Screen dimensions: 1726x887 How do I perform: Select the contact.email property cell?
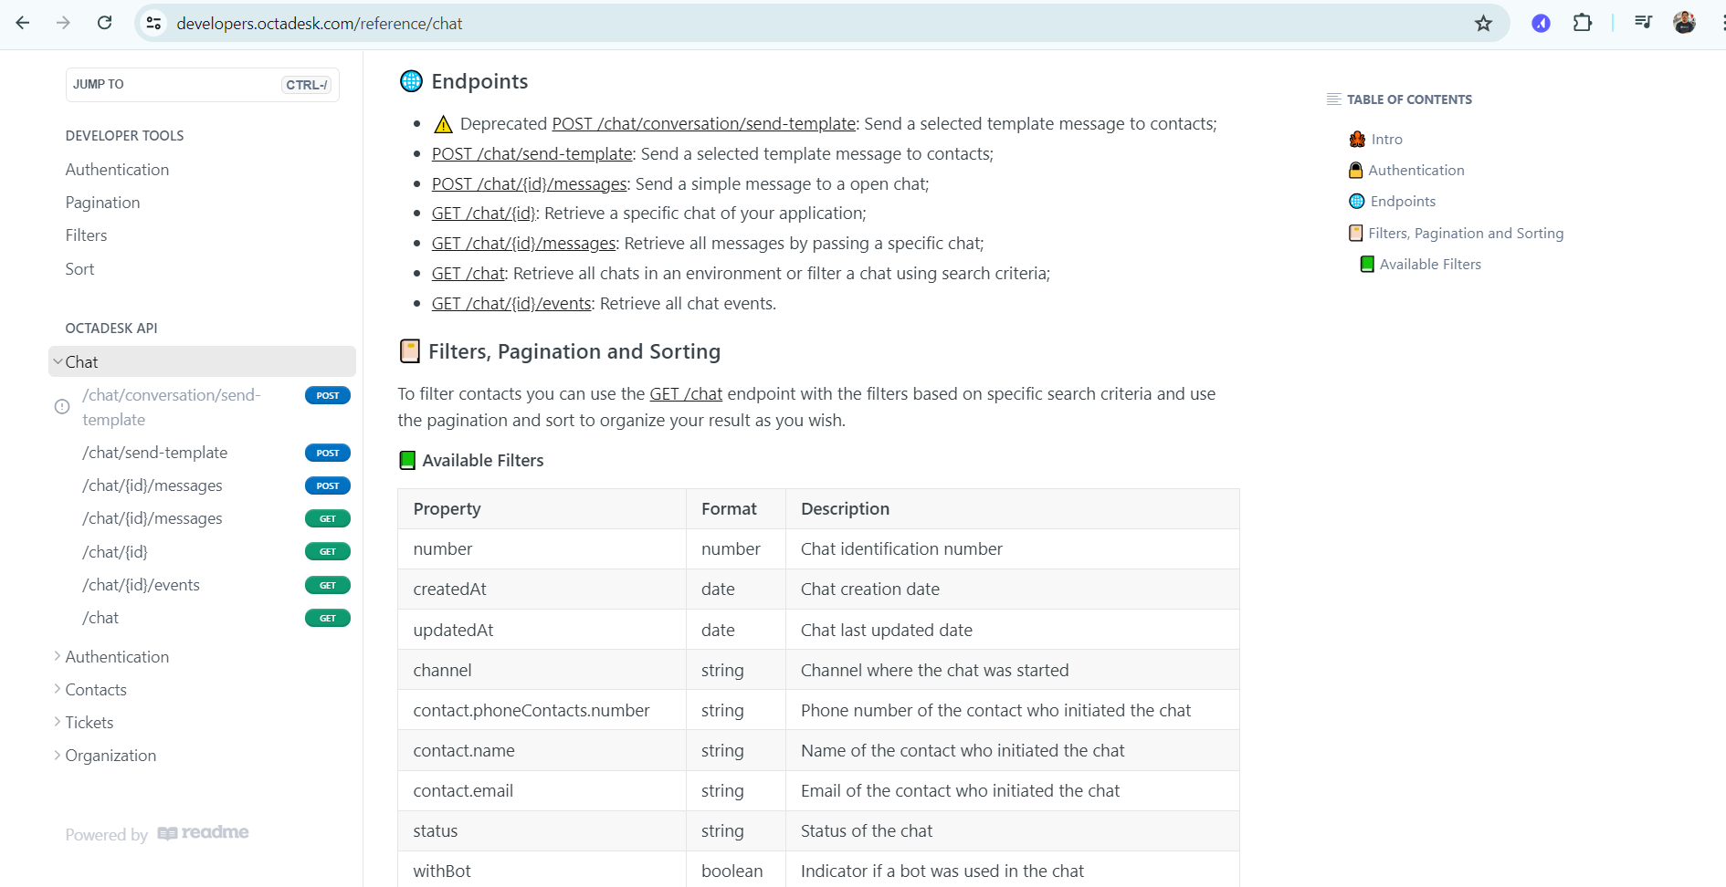tap(542, 790)
